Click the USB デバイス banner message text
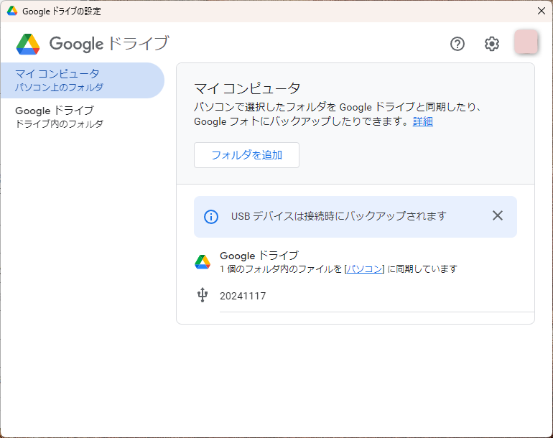This screenshot has height=438, width=553. (338, 216)
